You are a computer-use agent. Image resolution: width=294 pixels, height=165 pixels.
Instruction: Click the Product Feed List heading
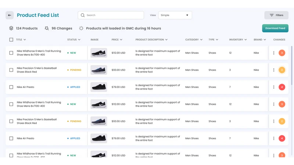click(x=38, y=15)
